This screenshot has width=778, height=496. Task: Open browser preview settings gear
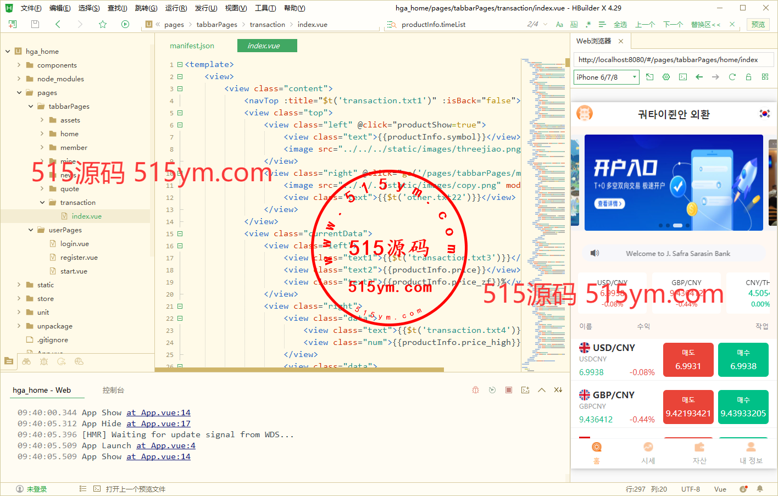(666, 77)
